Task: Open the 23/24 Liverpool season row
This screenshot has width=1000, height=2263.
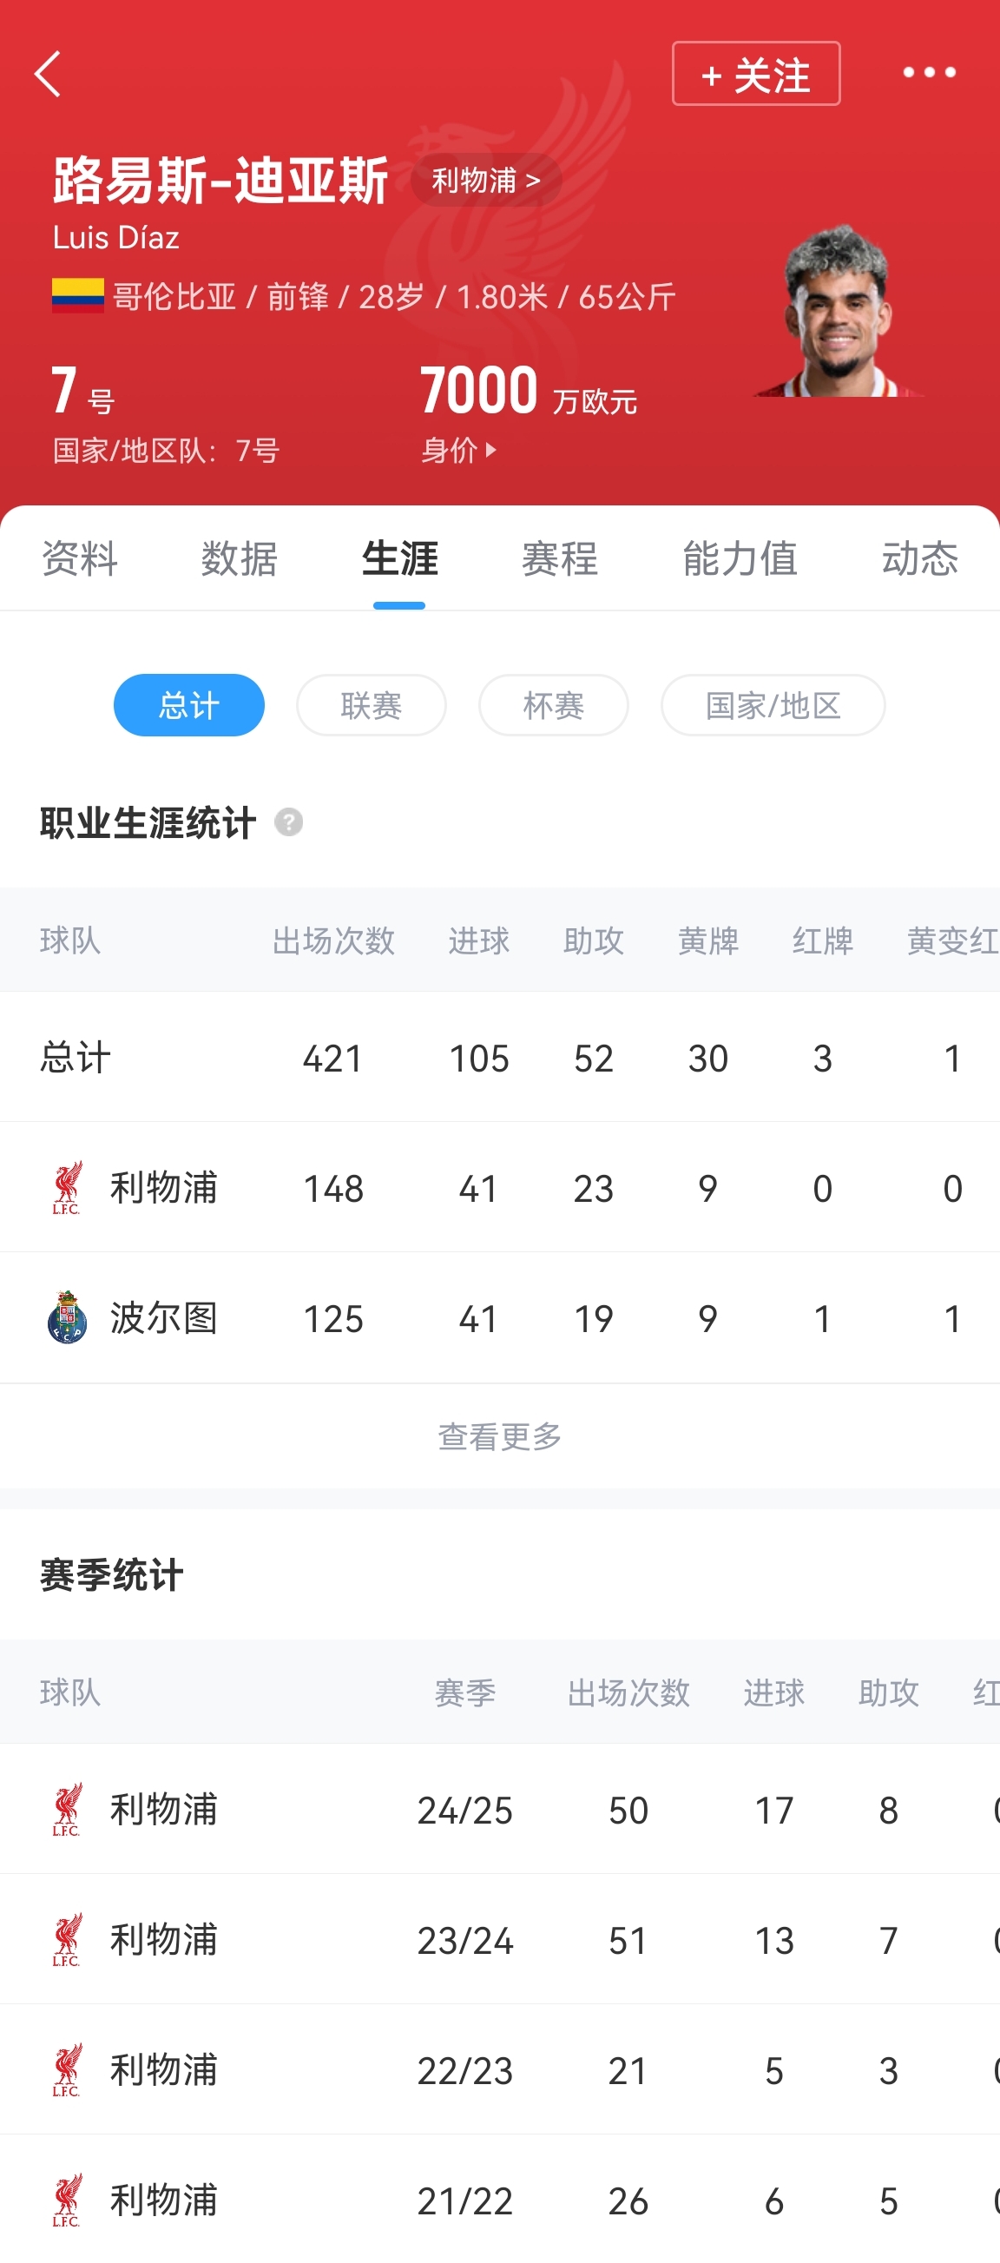Action: (499, 1940)
